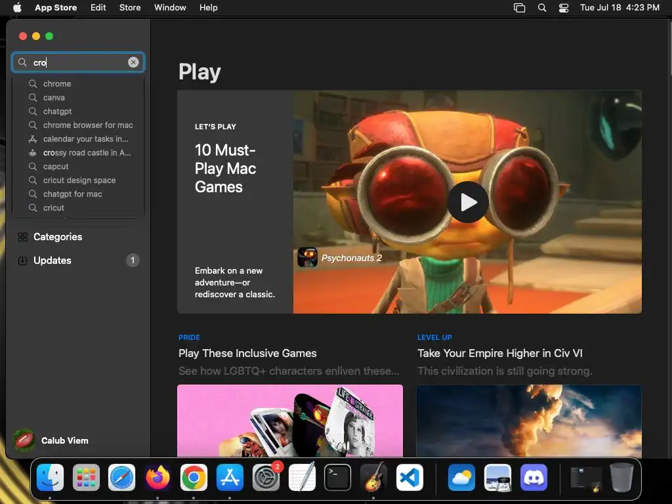Launch Firefox from the Dock

(x=157, y=477)
